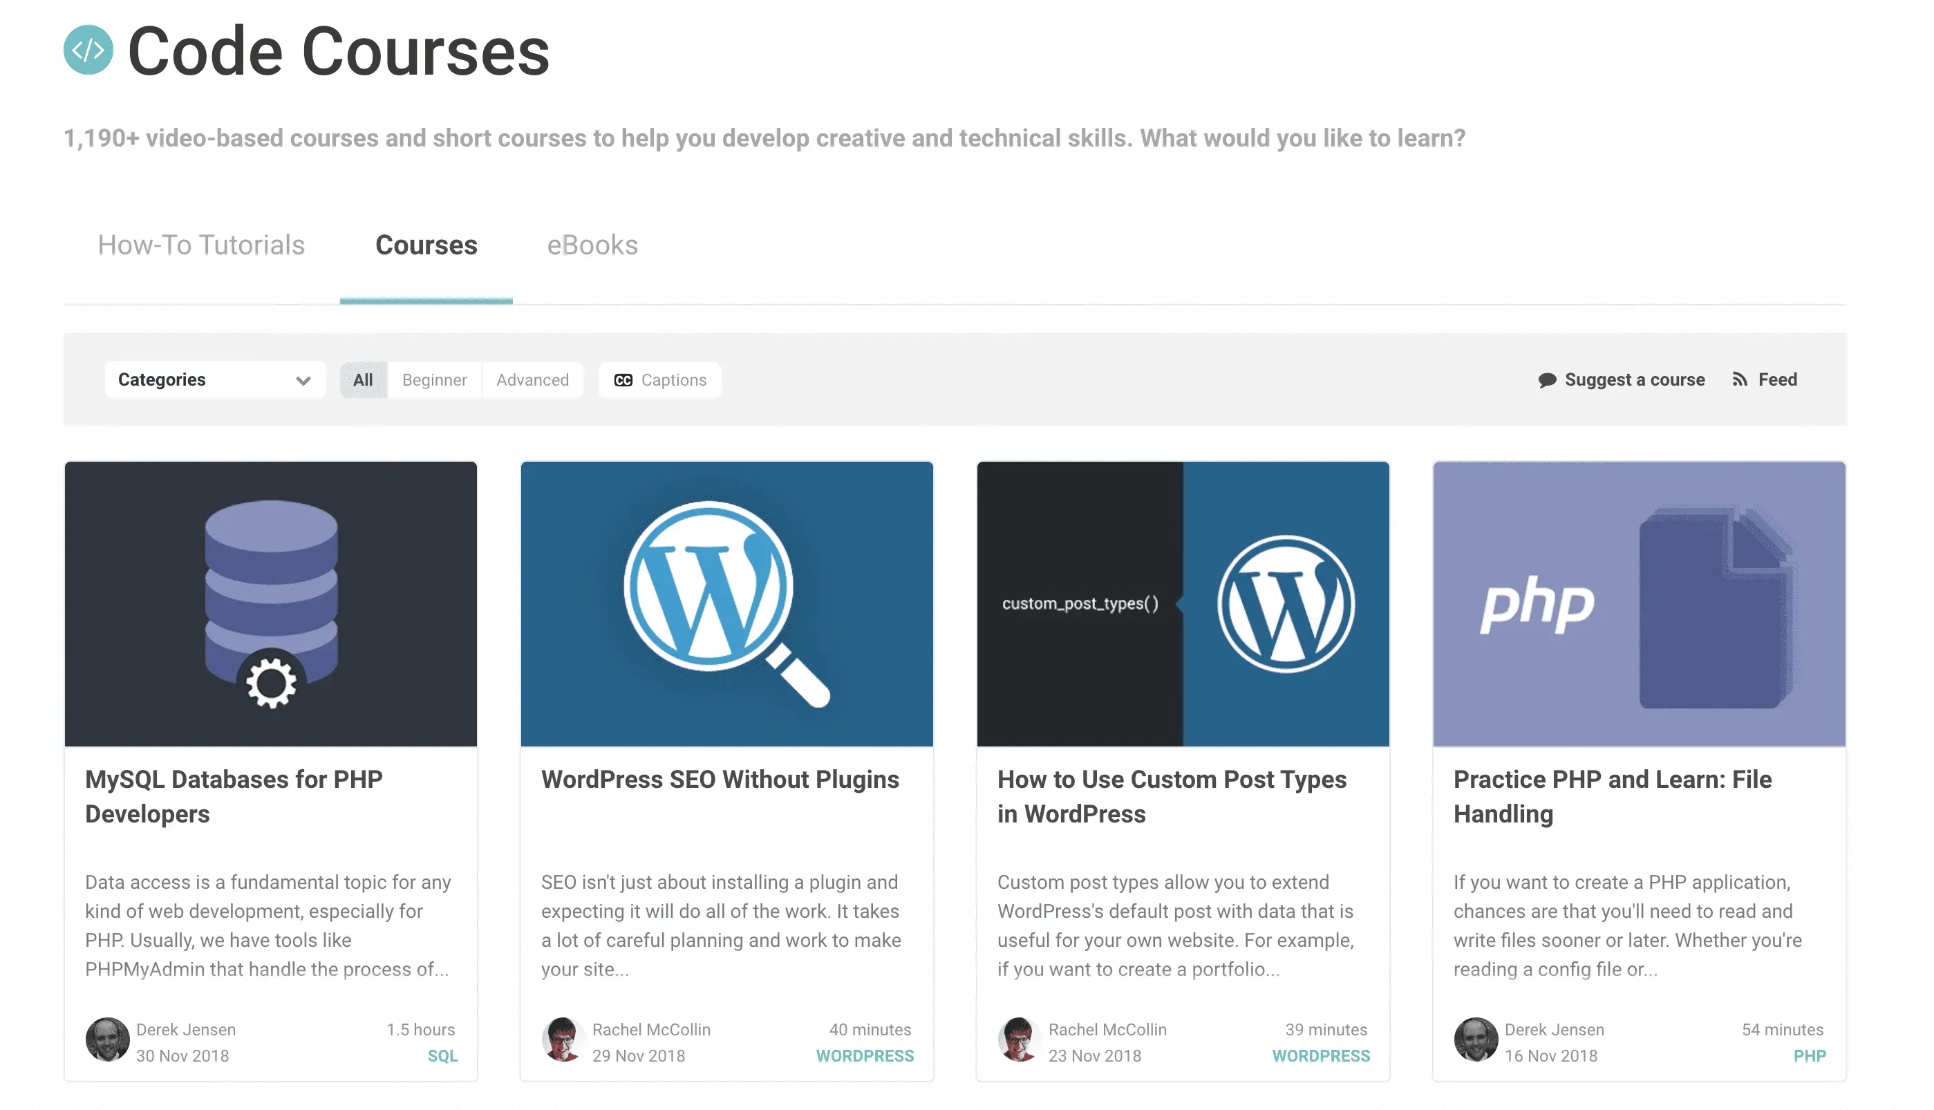
Task: Click the Code Courses logo icon
Action: point(88,50)
